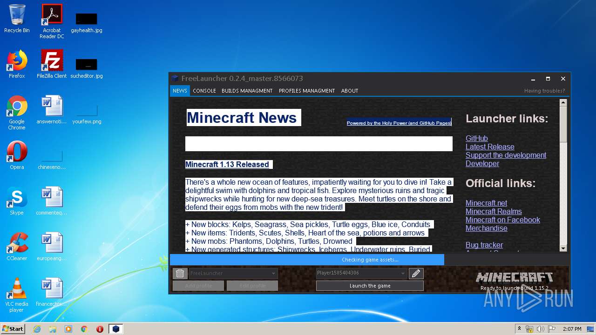Select the financechoi... Word document
596x335 pixels.
click(52, 292)
